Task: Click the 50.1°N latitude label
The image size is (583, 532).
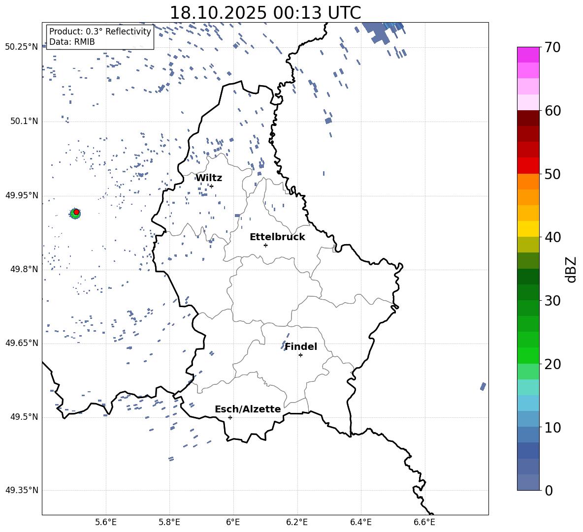Action: 24,122
